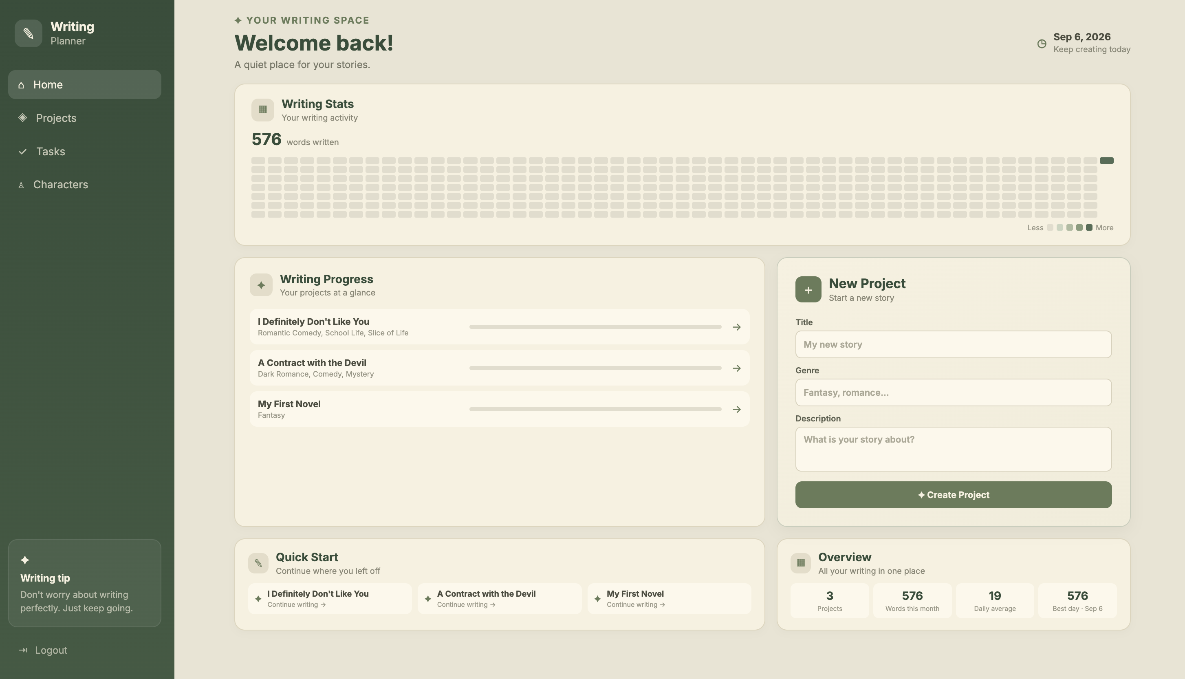Click into the Description text area
Screen dimensions: 1185x679
[953, 449]
